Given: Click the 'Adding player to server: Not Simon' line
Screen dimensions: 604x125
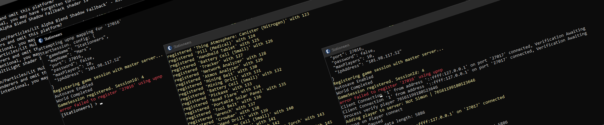Looking at the screenshot, I should pos(411,100).
